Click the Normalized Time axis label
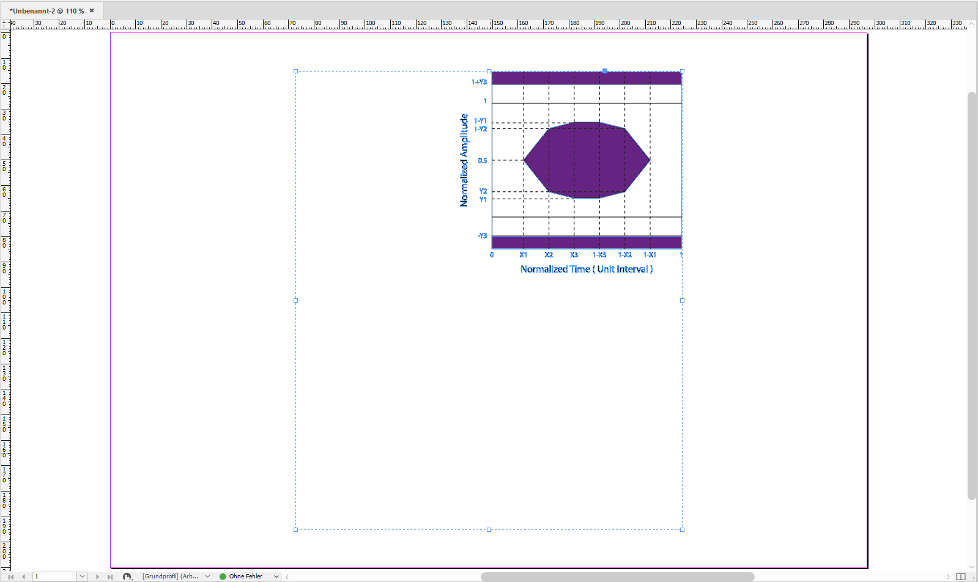 coord(587,269)
